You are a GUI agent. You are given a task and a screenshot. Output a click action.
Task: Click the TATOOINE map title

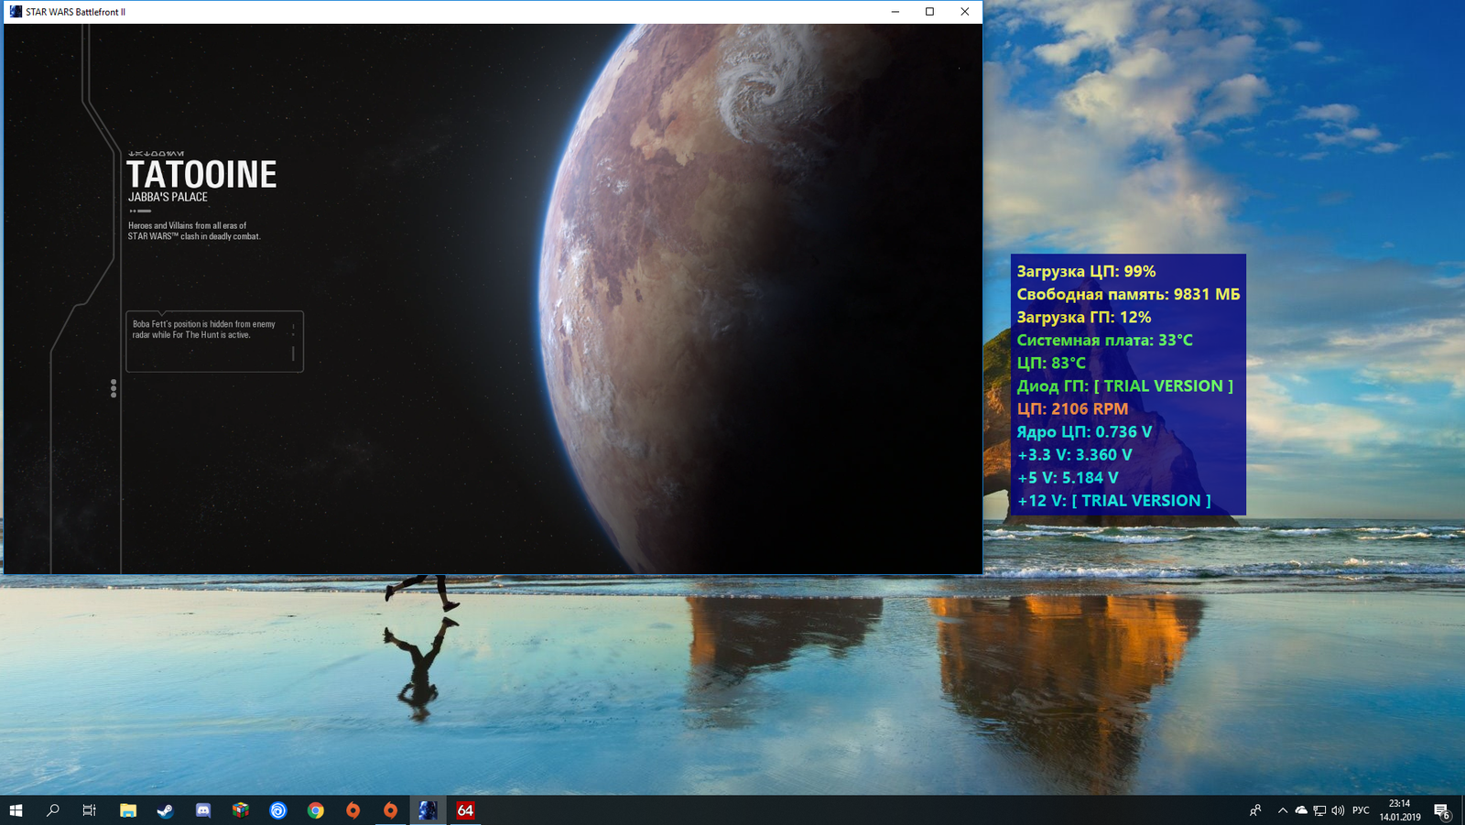tap(201, 174)
